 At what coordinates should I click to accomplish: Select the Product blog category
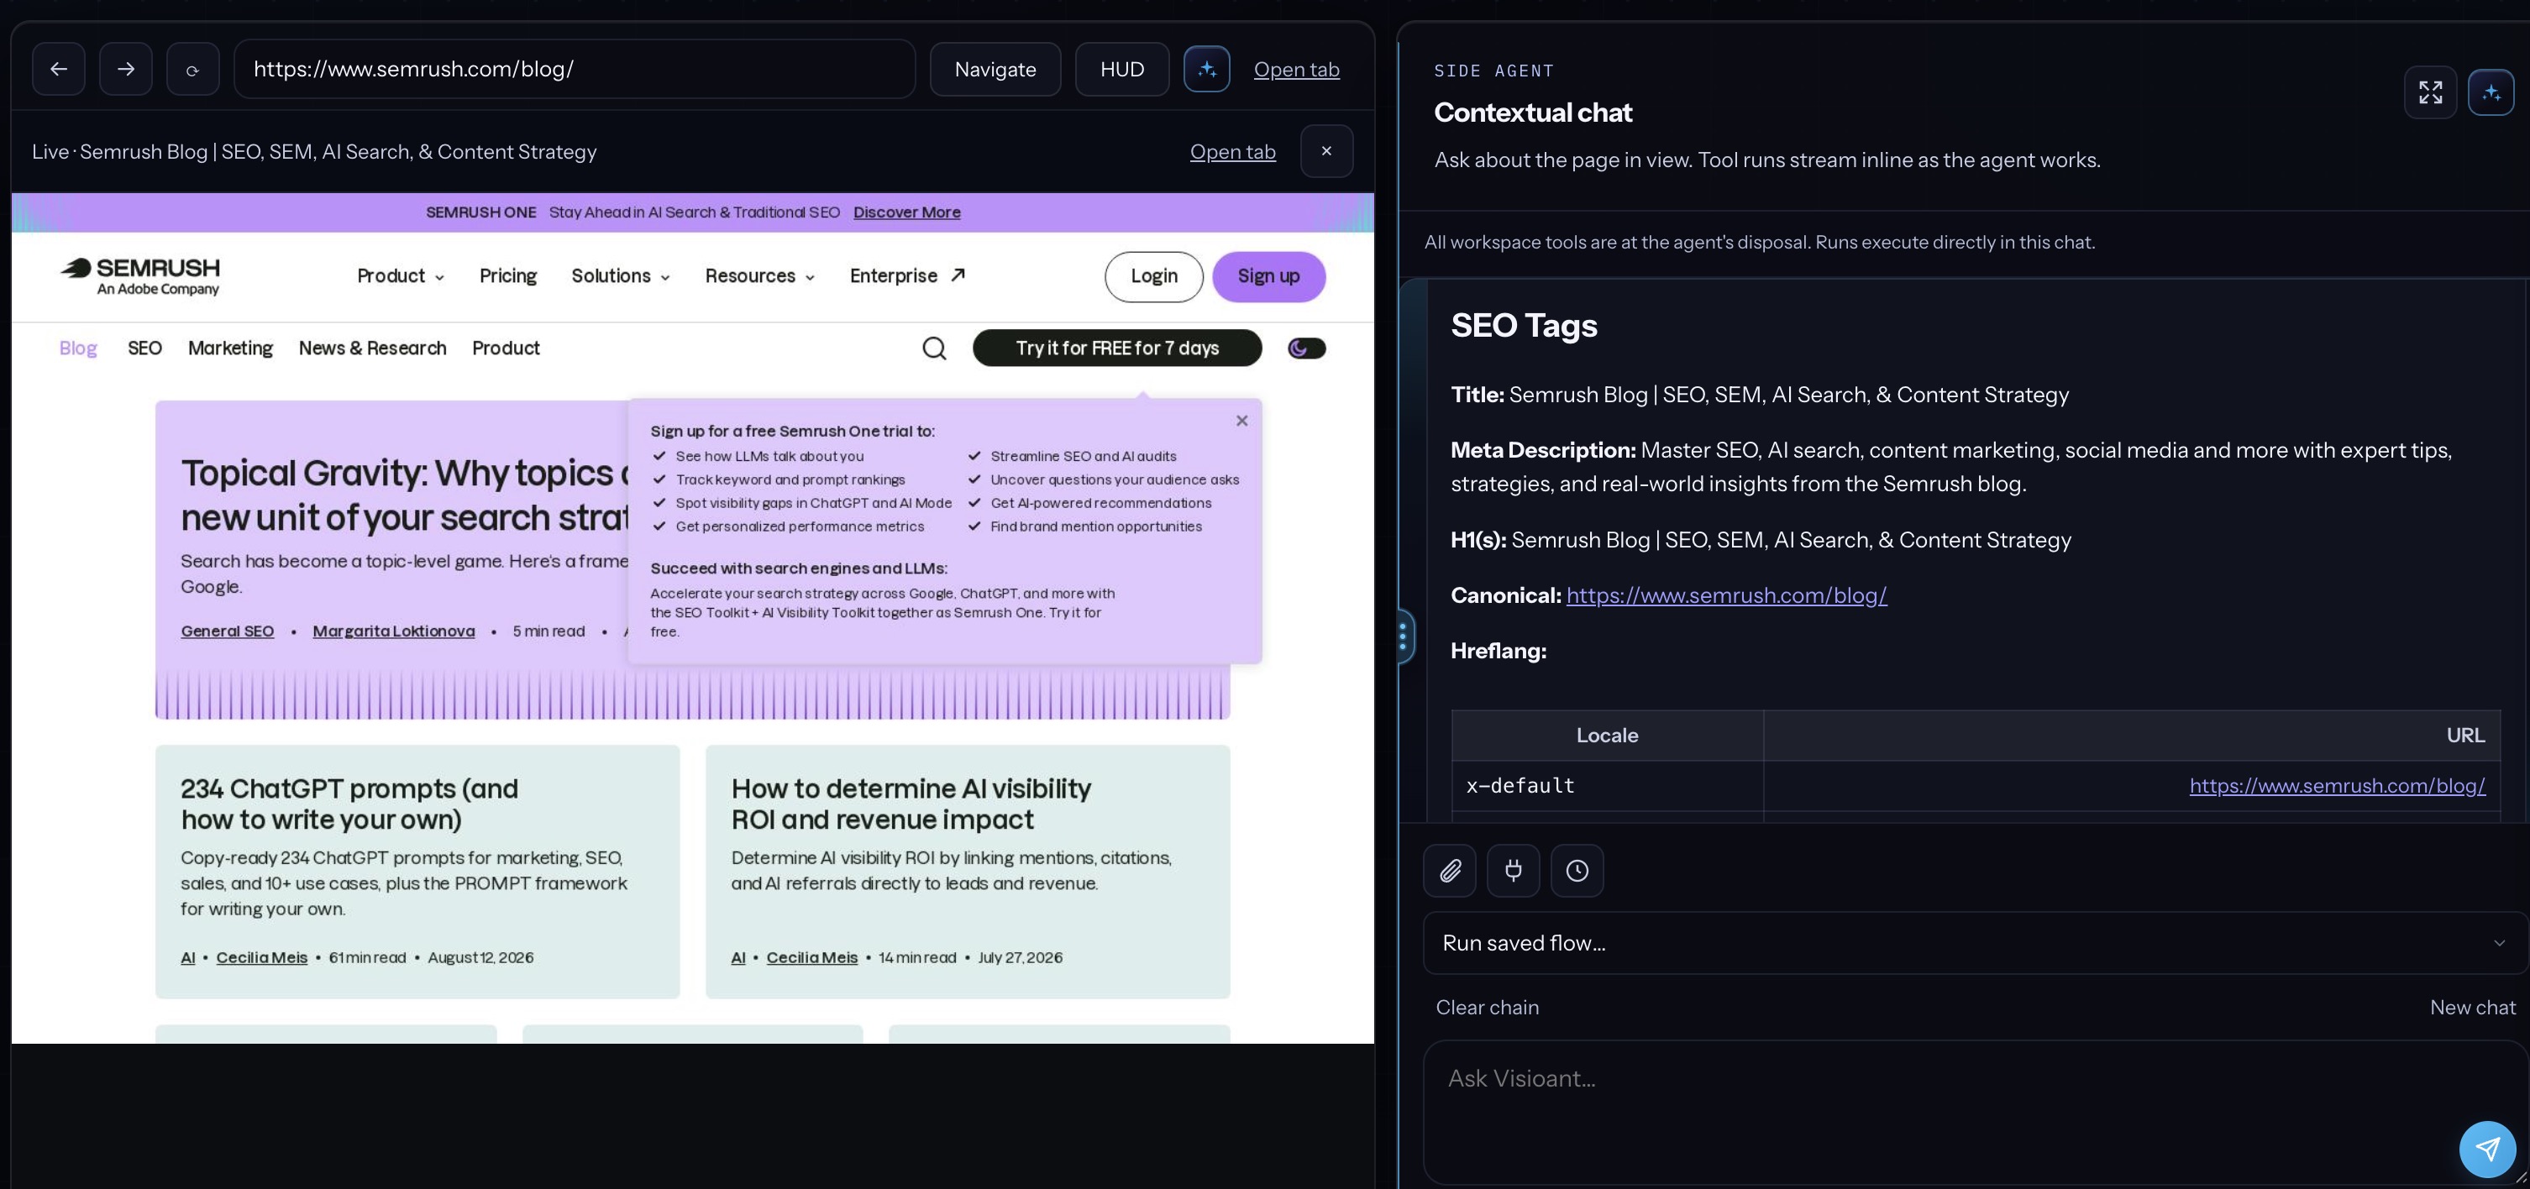[x=506, y=348]
